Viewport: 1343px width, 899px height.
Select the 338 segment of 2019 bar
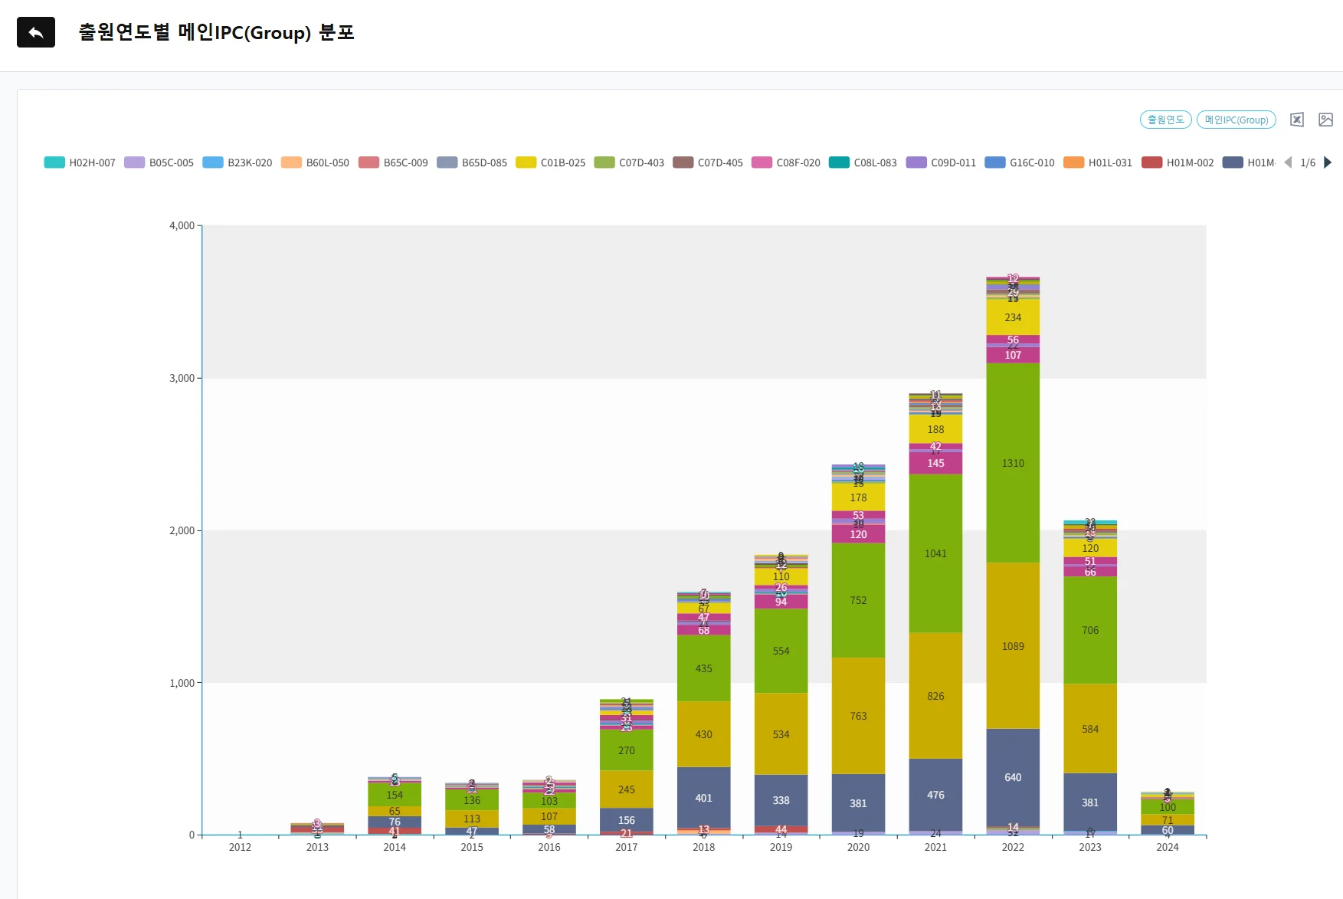pos(781,800)
